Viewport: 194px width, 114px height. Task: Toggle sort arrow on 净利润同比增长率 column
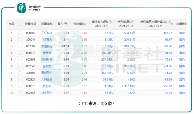tap(172, 24)
